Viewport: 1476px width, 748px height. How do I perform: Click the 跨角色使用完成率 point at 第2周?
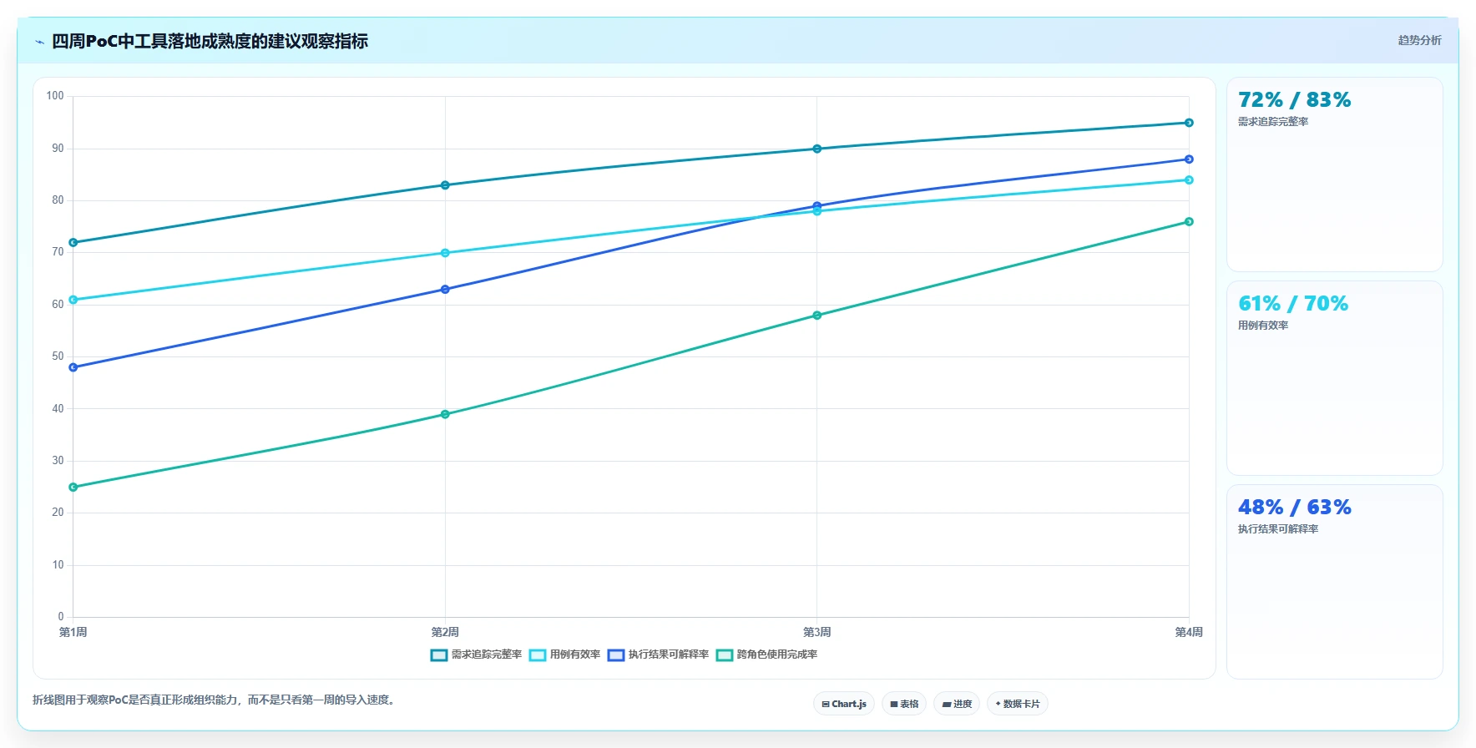click(x=445, y=414)
